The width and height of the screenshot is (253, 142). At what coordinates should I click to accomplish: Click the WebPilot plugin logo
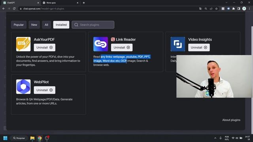23,87
